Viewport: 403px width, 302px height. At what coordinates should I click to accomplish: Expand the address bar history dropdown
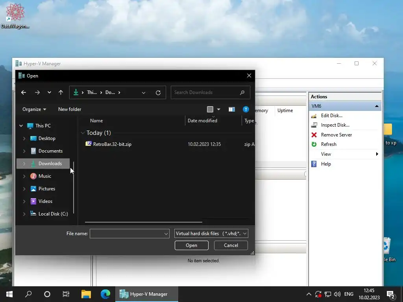(144, 93)
